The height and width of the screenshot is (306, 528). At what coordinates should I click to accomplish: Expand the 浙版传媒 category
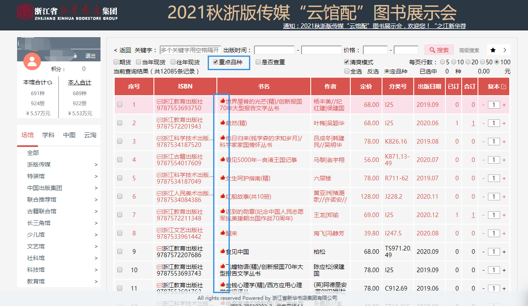tap(96, 165)
